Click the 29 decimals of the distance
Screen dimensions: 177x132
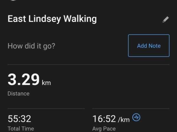pos(30,79)
